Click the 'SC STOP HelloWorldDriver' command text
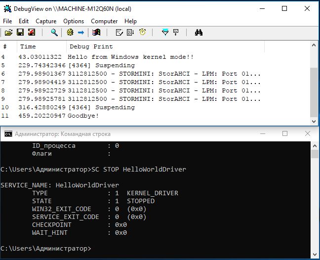Image resolution: width=320 pixels, height=260 pixels. click(x=139, y=170)
